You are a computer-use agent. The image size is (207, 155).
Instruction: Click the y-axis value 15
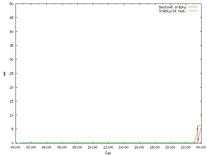tap(12, 101)
